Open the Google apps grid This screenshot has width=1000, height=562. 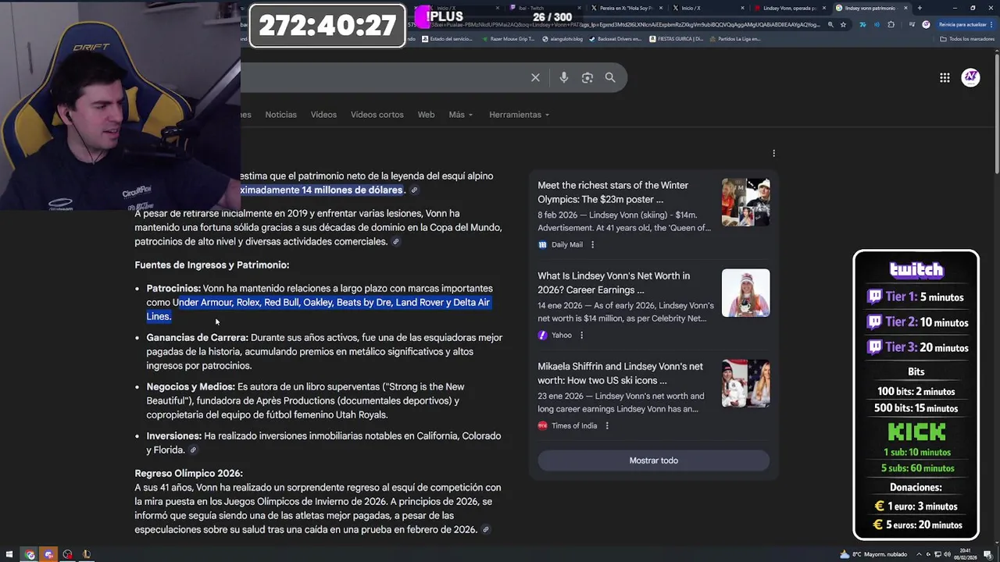pos(945,77)
